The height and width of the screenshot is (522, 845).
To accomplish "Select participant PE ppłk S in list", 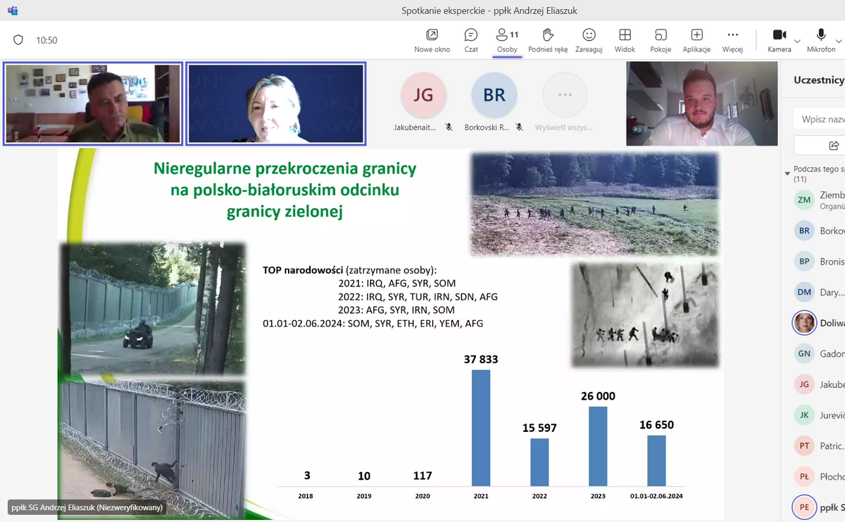I will click(x=817, y=507).
